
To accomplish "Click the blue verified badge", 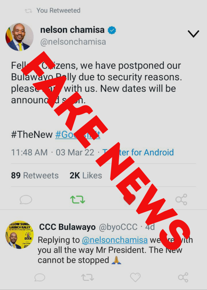I will [x=112, y=30].
